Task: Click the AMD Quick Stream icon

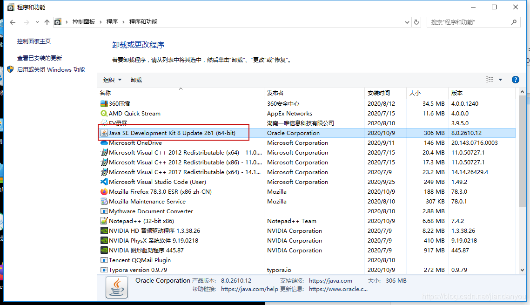Action: click(104, 113)
